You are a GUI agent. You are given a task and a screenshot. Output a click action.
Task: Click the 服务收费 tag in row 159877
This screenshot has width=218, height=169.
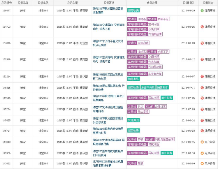pyautogui.click(x=133, y=10)
